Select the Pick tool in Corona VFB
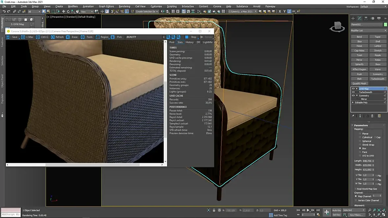Screen dimensions: 388x218 click(113, 37)
